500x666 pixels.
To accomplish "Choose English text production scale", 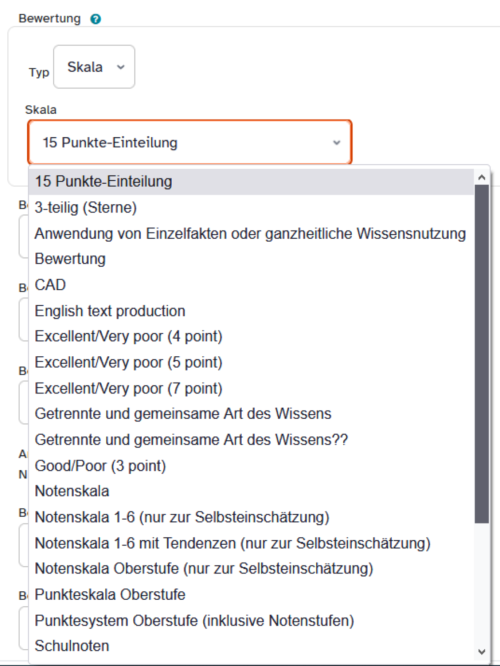I will (x=110, y=311).
